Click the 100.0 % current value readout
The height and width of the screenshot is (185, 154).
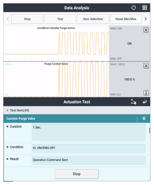(x=130, y=80)
